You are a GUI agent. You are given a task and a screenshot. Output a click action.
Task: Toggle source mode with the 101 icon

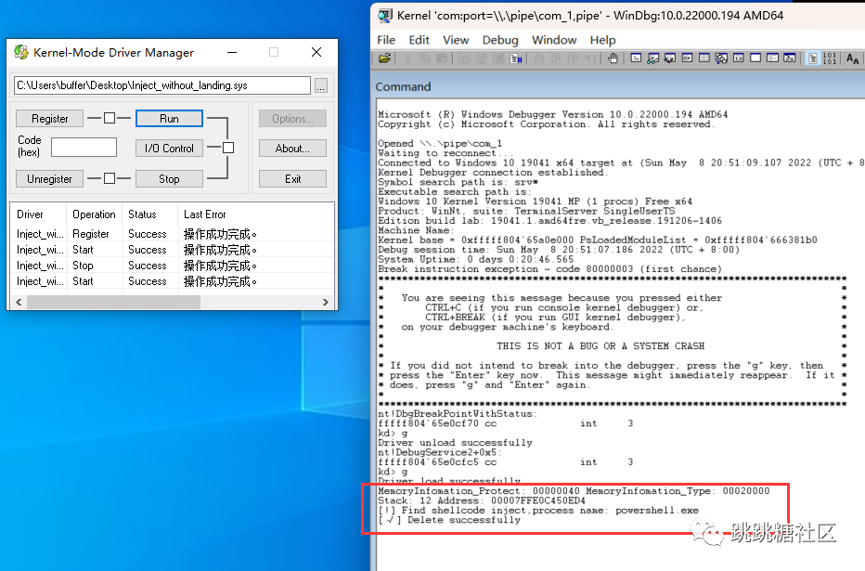click(832, 58)
